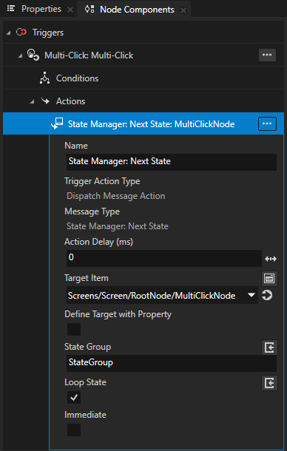Click the Action Delay drag-adjust arrows icon
Image resolution: width=287 pixels, height=451 pixels.
coord(270,259)
